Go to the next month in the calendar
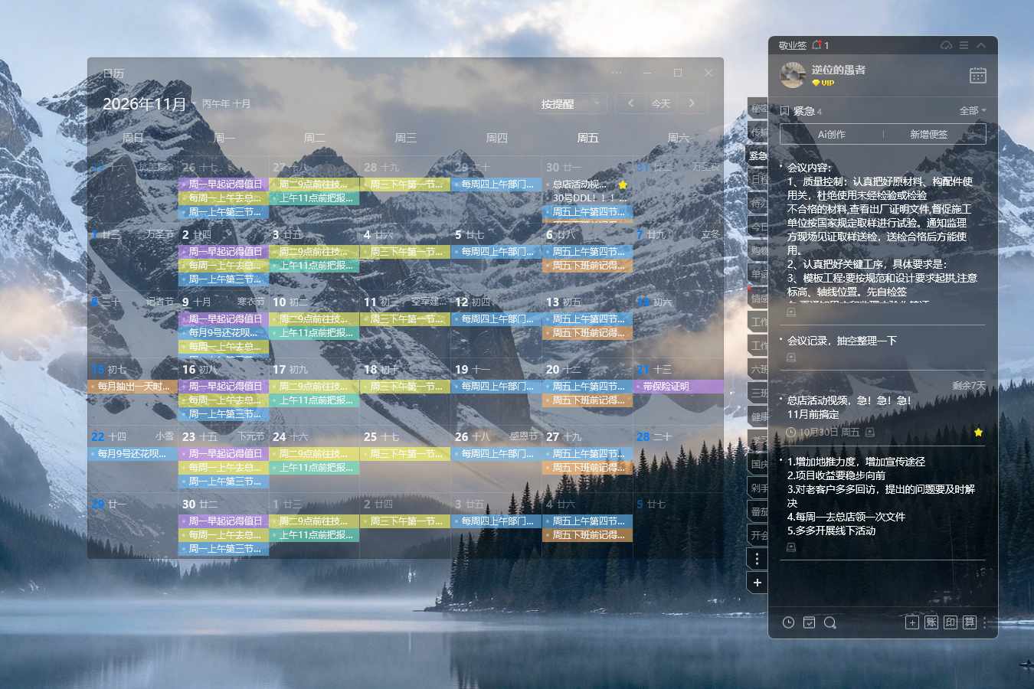This screenshot has height=689, width=1034. [692, 103]
